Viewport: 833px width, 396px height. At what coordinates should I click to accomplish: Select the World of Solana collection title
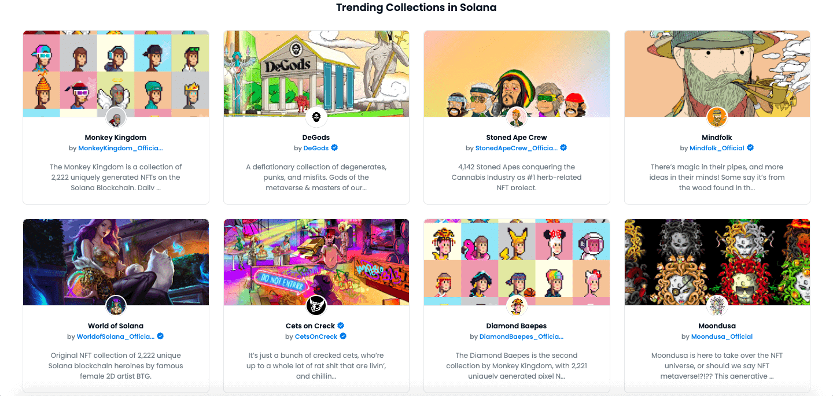tap(116, 325)
